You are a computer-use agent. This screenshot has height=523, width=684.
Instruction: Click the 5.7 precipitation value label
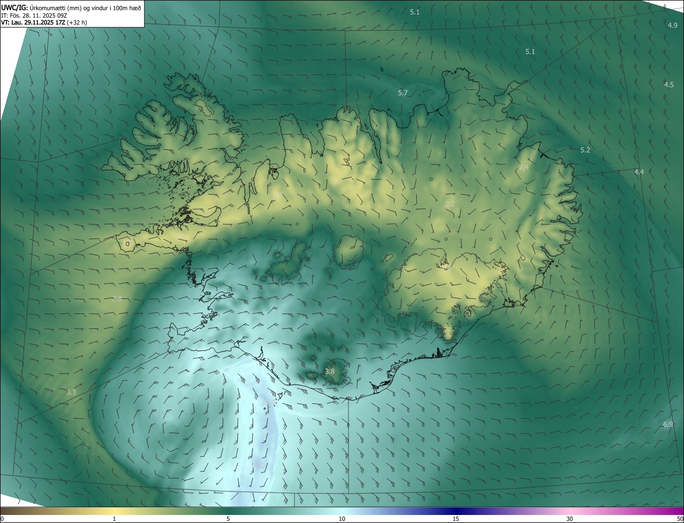403,93
